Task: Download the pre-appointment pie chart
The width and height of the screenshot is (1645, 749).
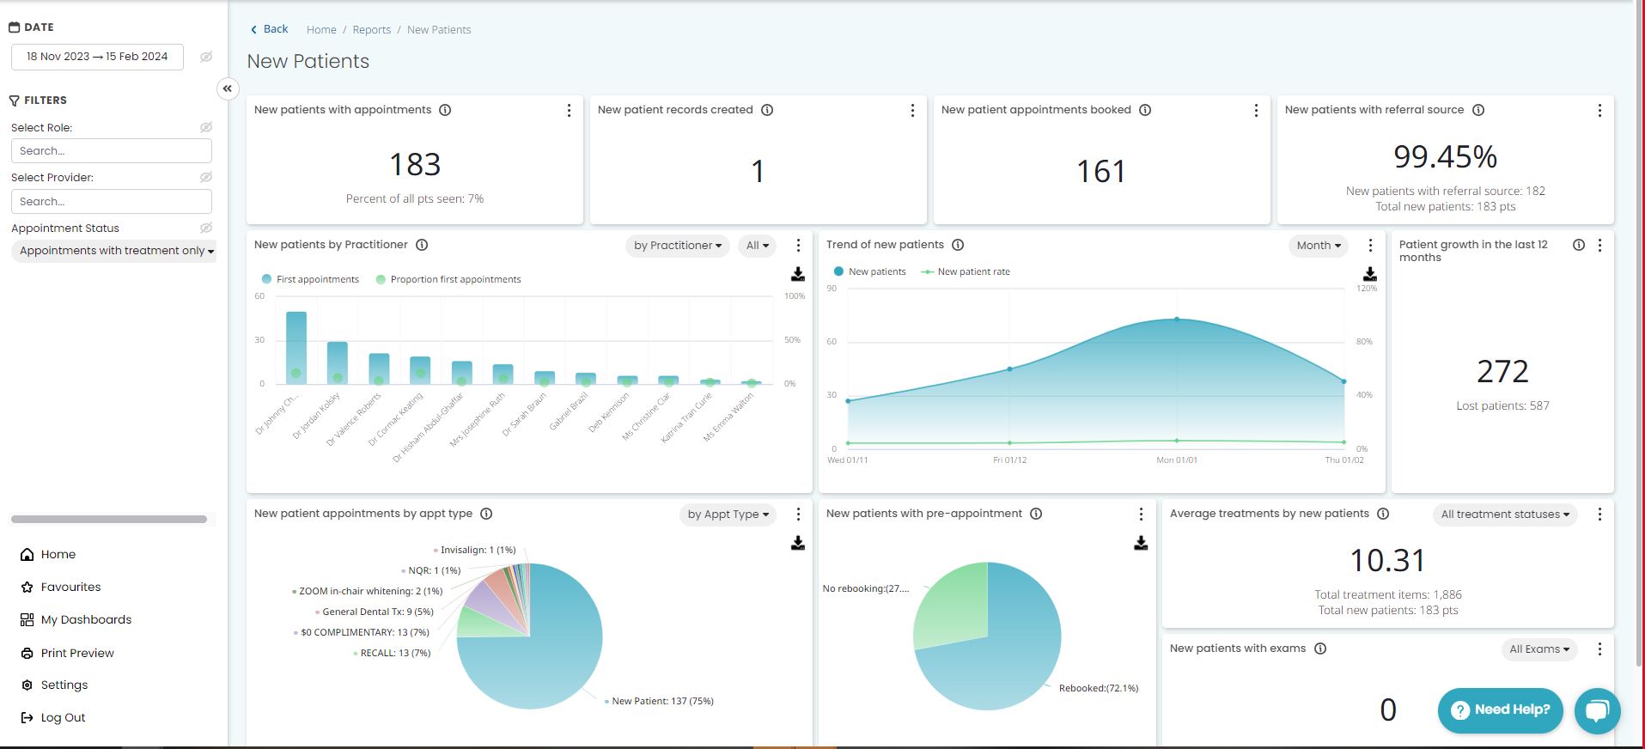Action: [1140, 543]
